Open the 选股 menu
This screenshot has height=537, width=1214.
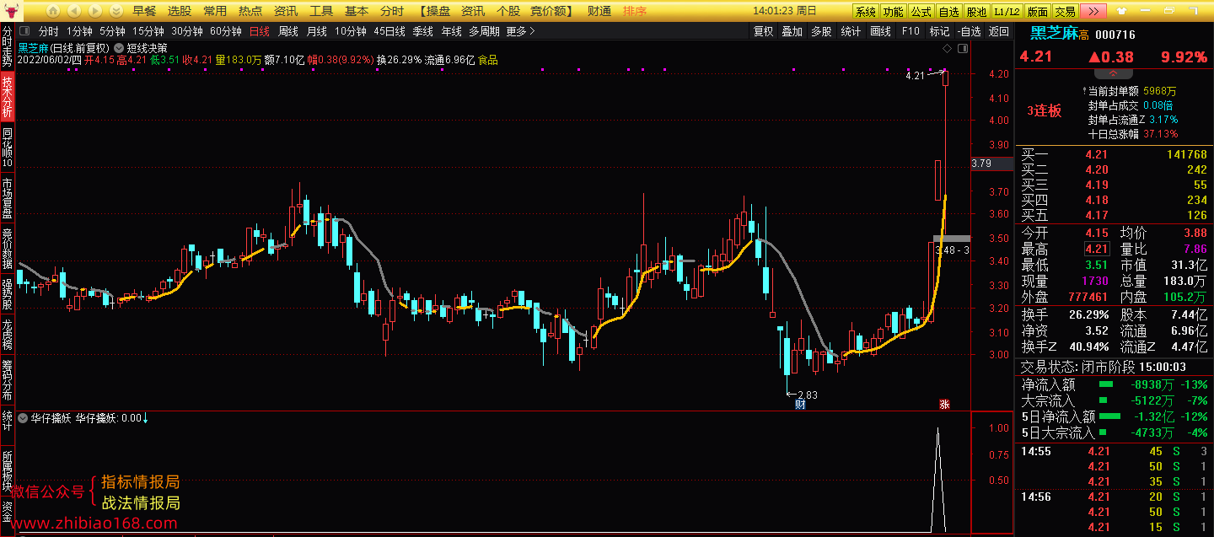180,11
